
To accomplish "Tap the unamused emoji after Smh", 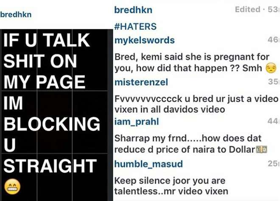I will click(x=271, y=68).
